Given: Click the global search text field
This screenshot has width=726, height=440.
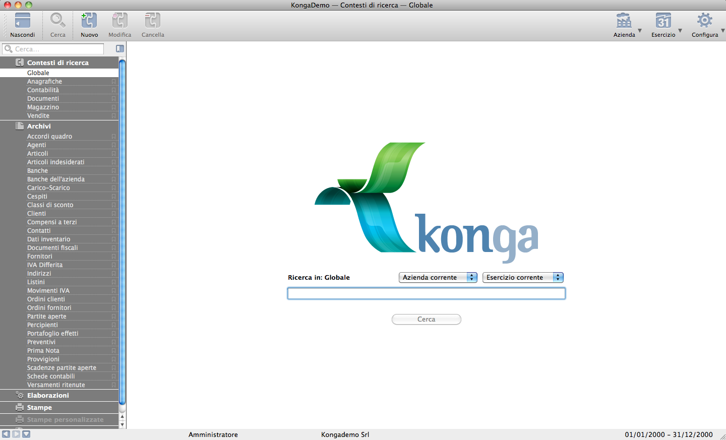Looking at the screenshot, I should point(426,293).
